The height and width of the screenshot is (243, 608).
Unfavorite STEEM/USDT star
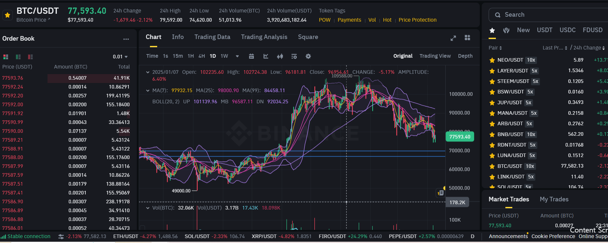(x=492, y=81)
